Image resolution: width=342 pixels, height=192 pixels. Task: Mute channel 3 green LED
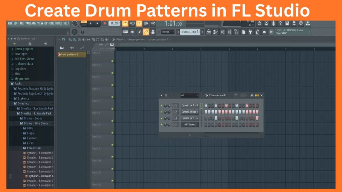click(x=162, y=118)
